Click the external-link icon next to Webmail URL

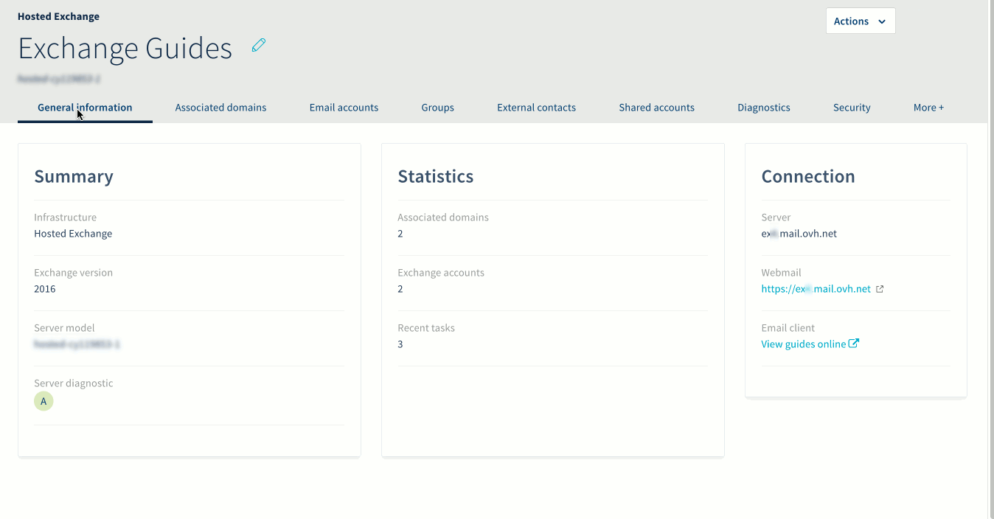[x=880, y=289]
